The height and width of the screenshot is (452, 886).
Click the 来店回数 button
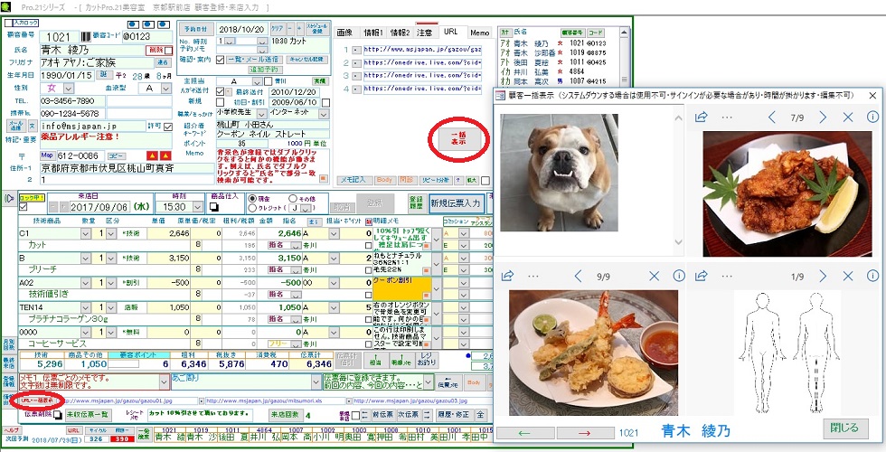[286, 415]
